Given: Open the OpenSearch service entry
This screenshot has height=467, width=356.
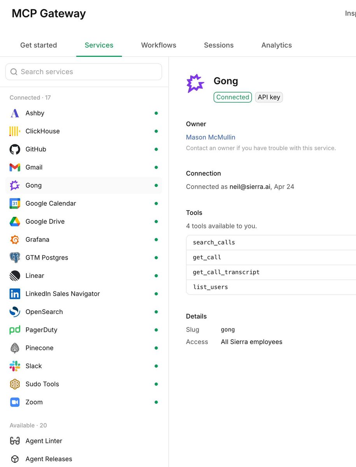Looking at the screenshot, I should click(84, 312).
